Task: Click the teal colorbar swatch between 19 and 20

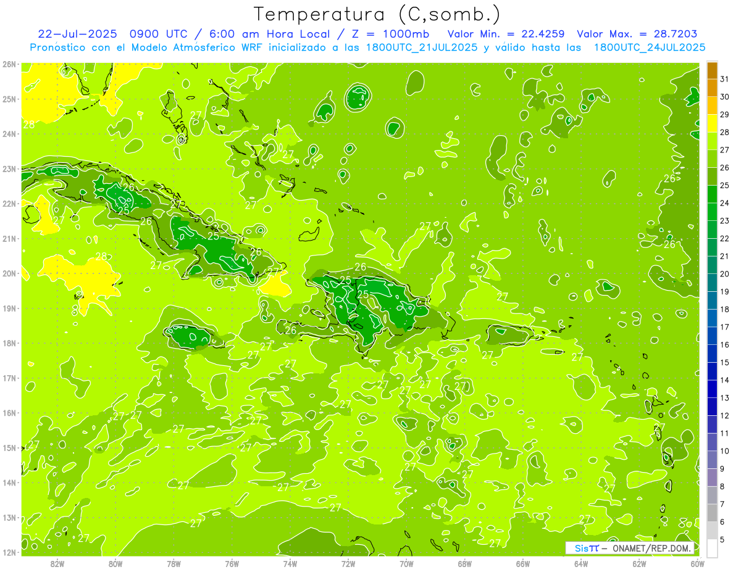Action: [712, 283]
